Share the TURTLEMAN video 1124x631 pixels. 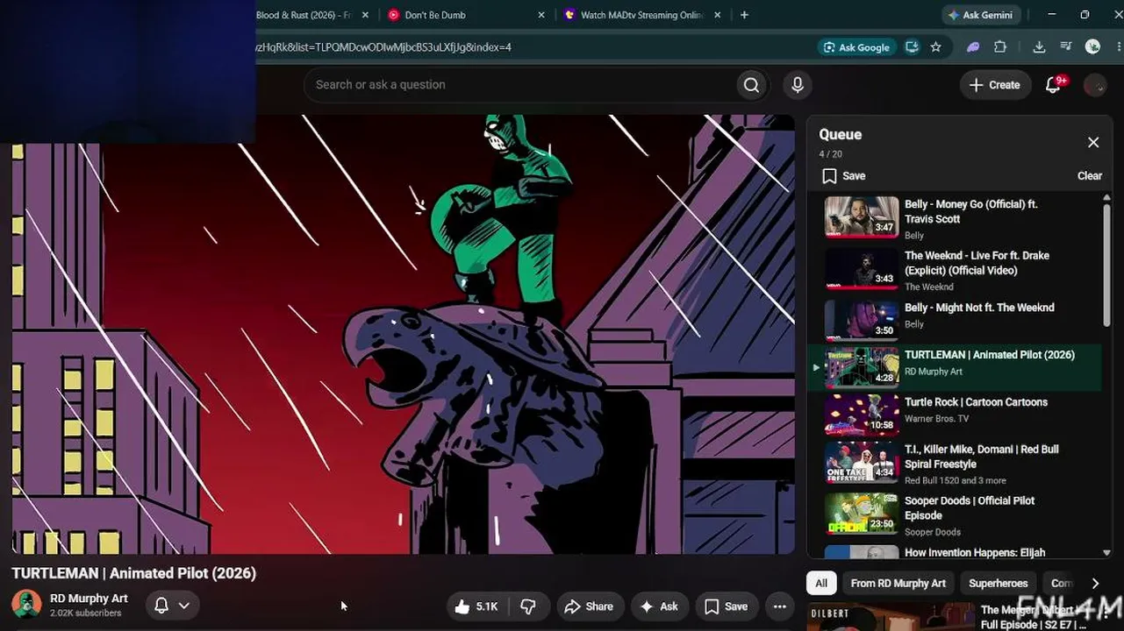pyautogui.click(x=589, y=606)
